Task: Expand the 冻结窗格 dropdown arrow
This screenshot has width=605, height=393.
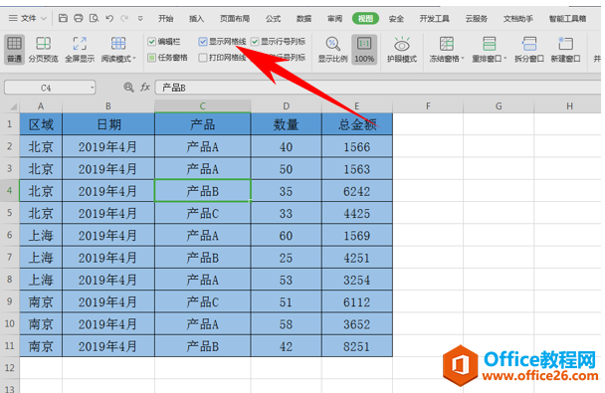Action: 463,59
